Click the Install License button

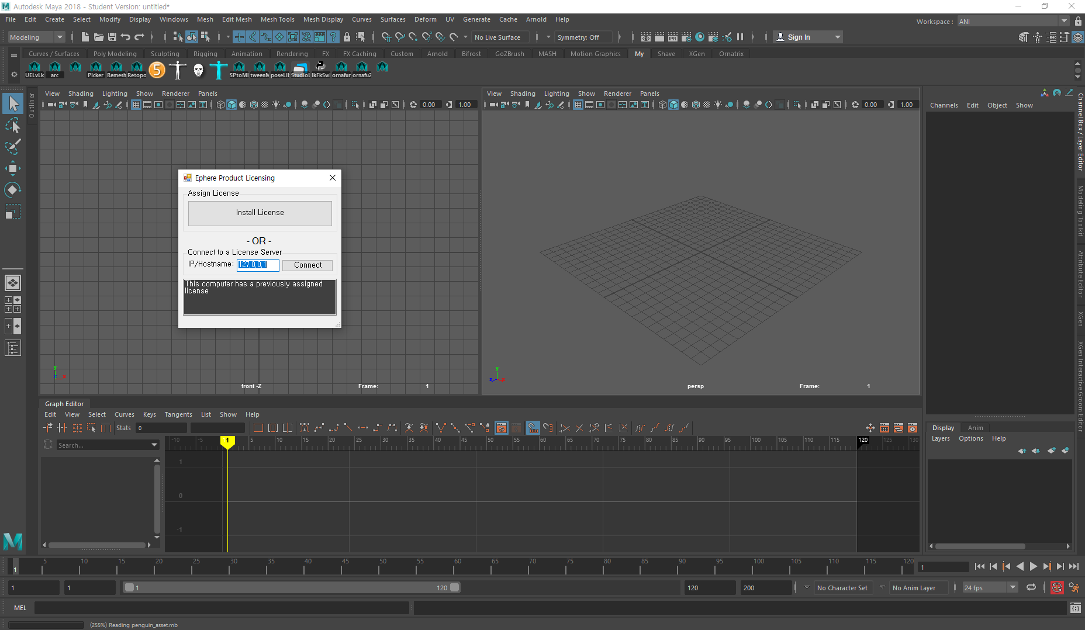(x=260, y=213)
